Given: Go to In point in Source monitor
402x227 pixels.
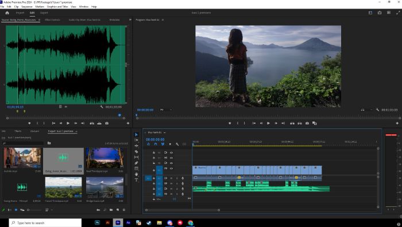Looking at the screenshot, I should [53, 123].
